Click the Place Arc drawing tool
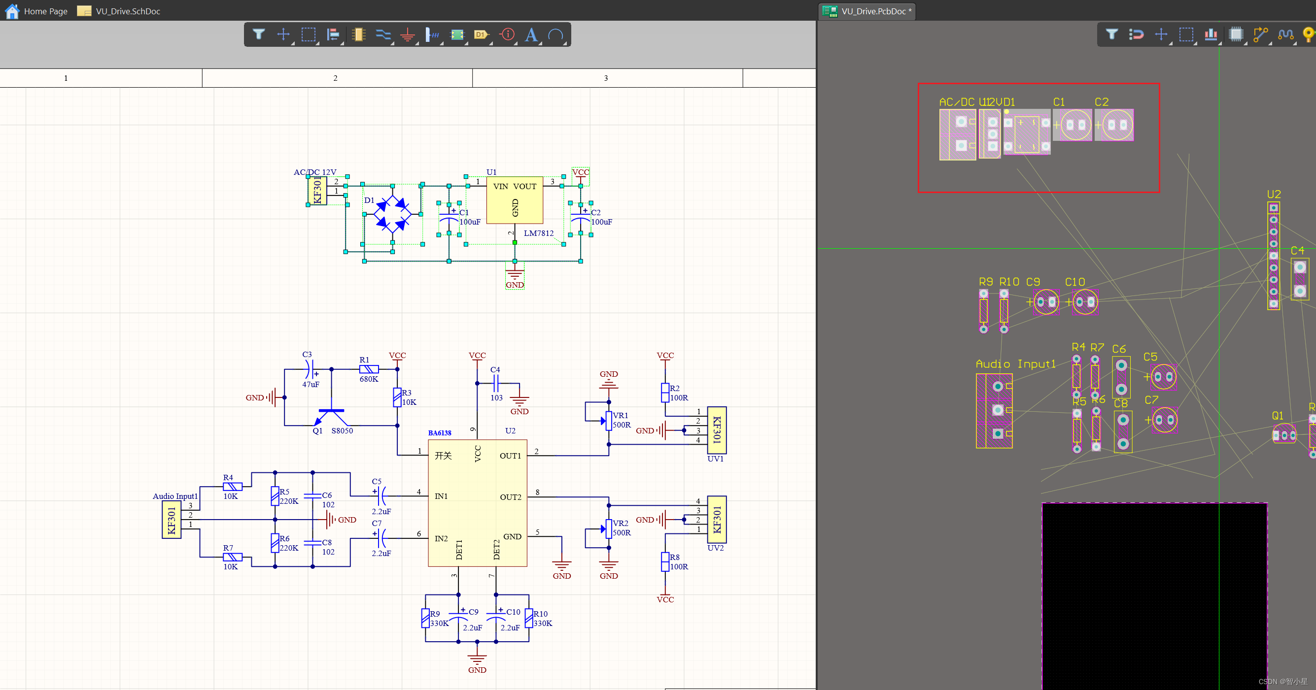 pos(555,34)
